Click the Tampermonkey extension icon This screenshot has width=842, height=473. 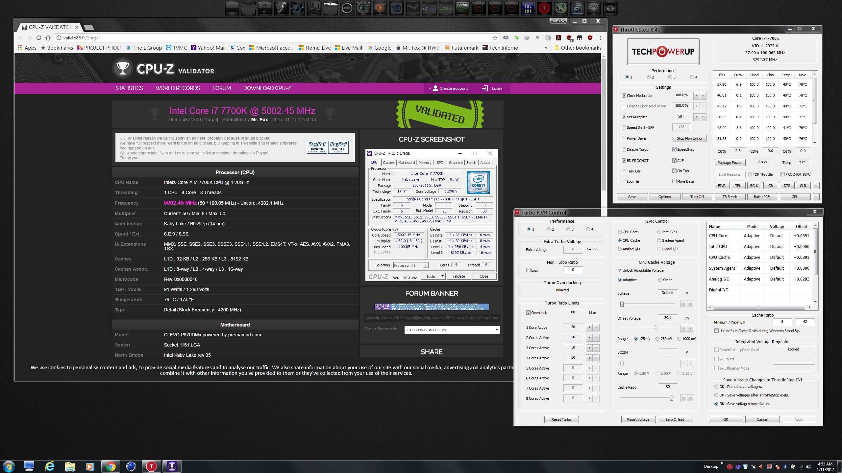point(580,38)
